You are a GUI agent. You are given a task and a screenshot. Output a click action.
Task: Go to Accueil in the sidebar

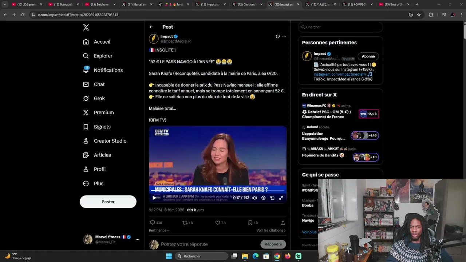[96, 42]
